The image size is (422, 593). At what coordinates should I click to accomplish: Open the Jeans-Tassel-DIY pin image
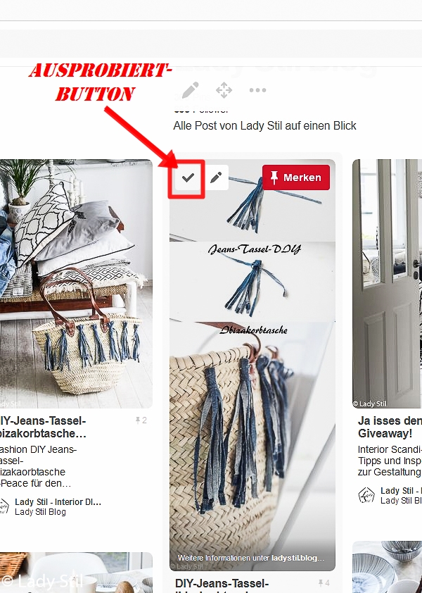(252, 365)
